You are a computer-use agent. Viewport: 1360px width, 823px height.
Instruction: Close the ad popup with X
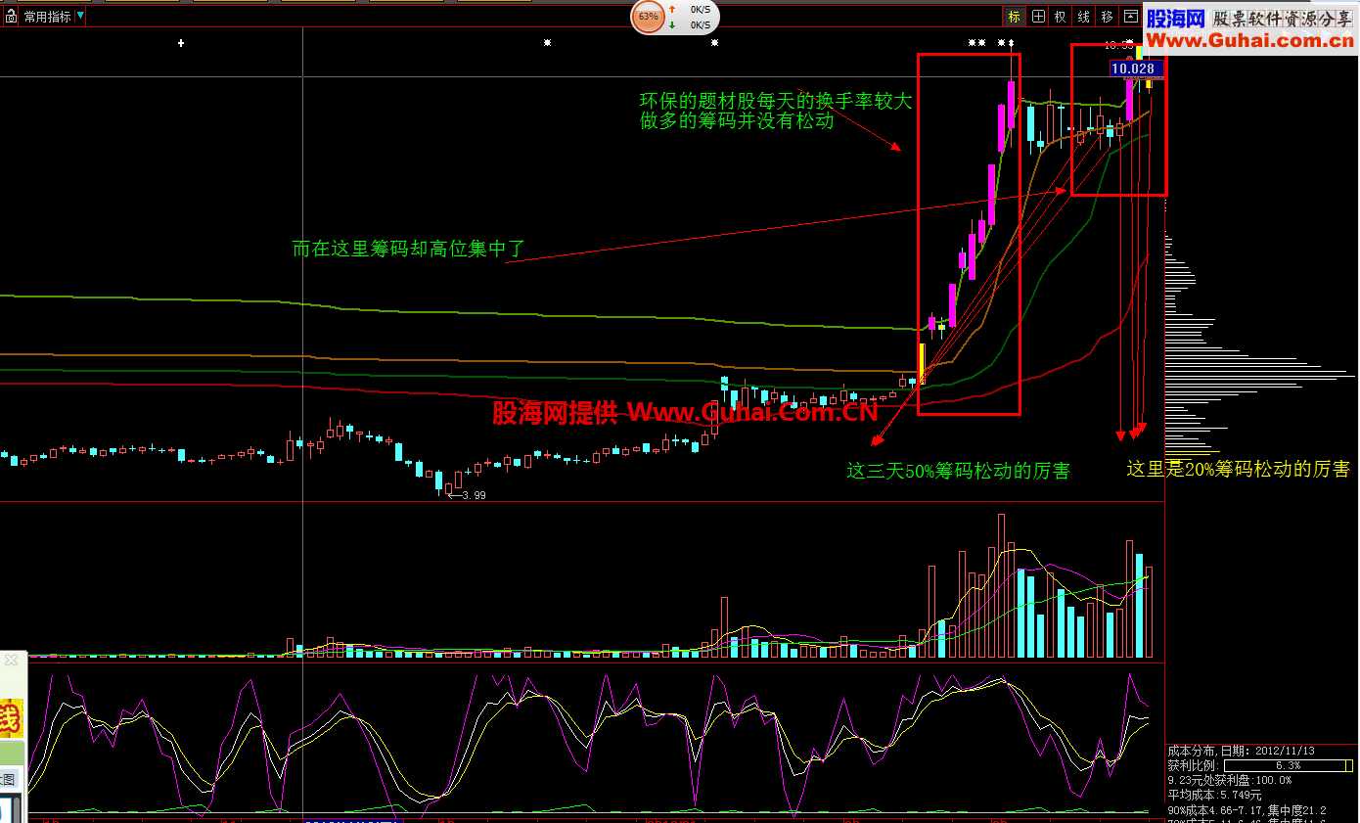click(x=11, y=661)
